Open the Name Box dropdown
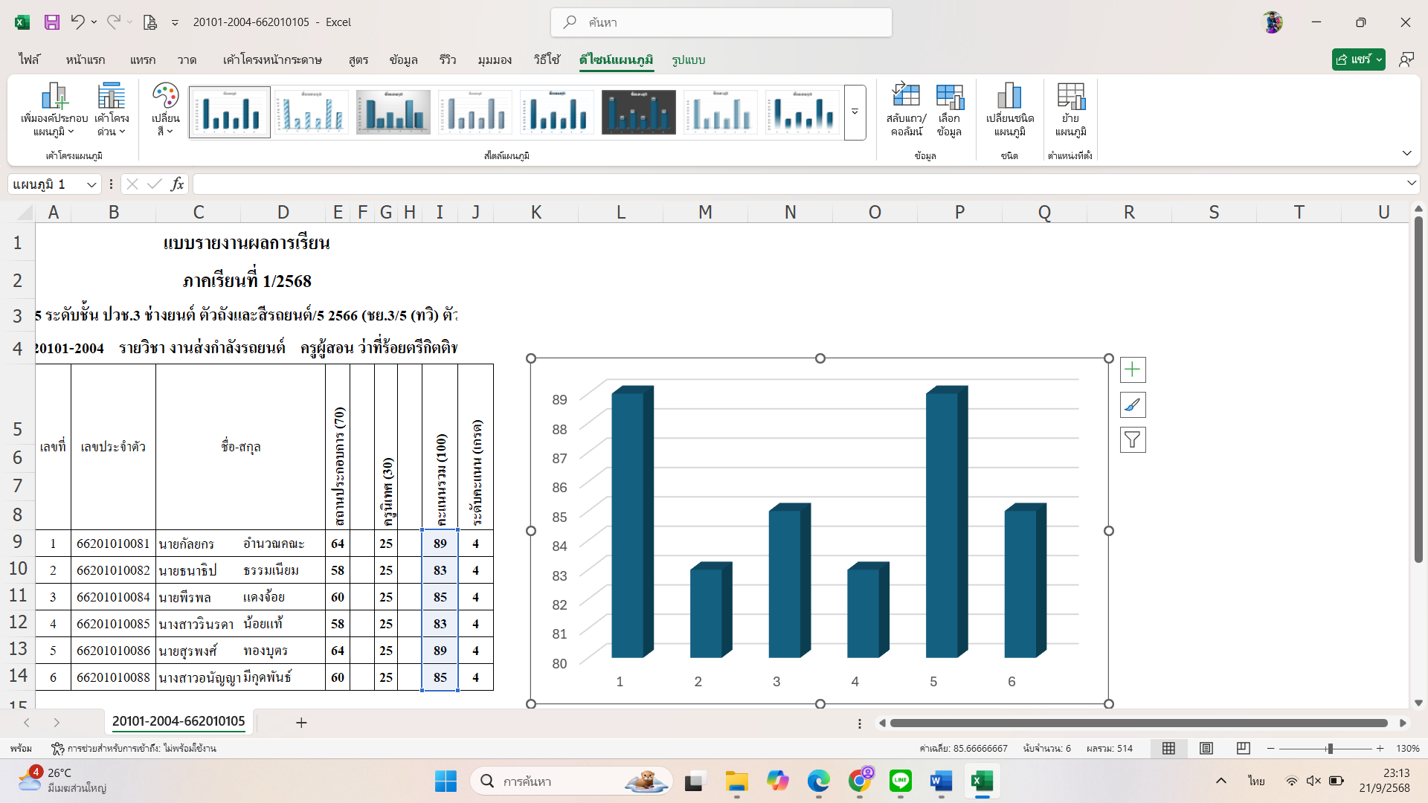This screenshot has height=803, width=1428. tap(91, 184)
